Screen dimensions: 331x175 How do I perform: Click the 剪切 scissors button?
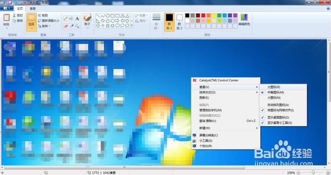click(18, 15)
